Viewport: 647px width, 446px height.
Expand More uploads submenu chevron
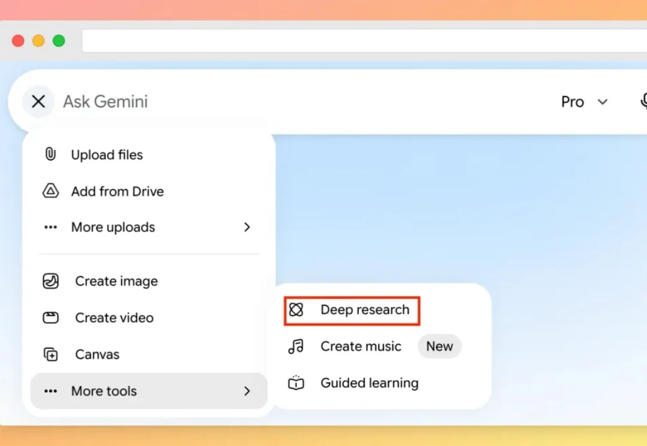click(247, 227)
